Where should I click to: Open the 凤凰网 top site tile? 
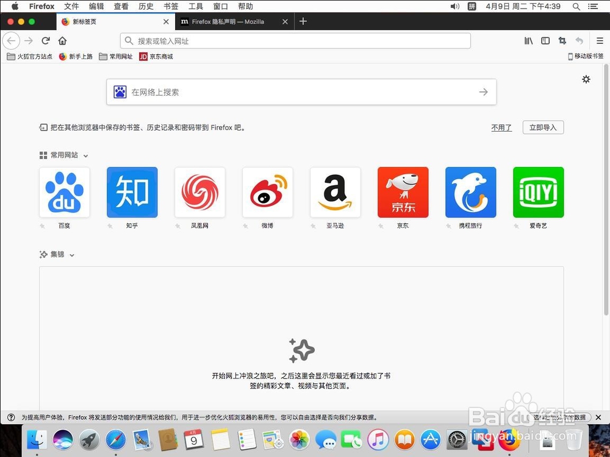(200, 193)
